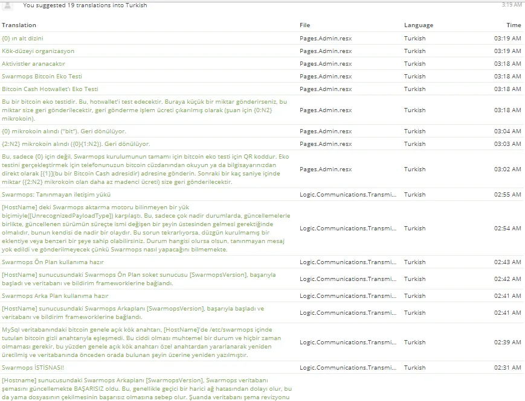Open 'Bitcoin Cash Hotwallet'ı Eko Testi' translation
525x401 pixels.
coord(50,89)
